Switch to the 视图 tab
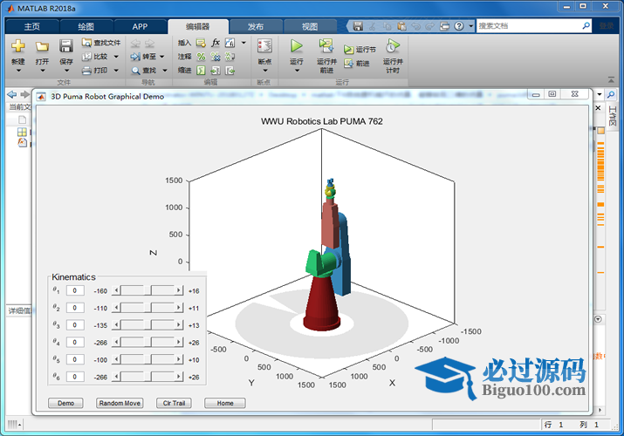Viewport: 624px width, 436px height. (310, 27)
